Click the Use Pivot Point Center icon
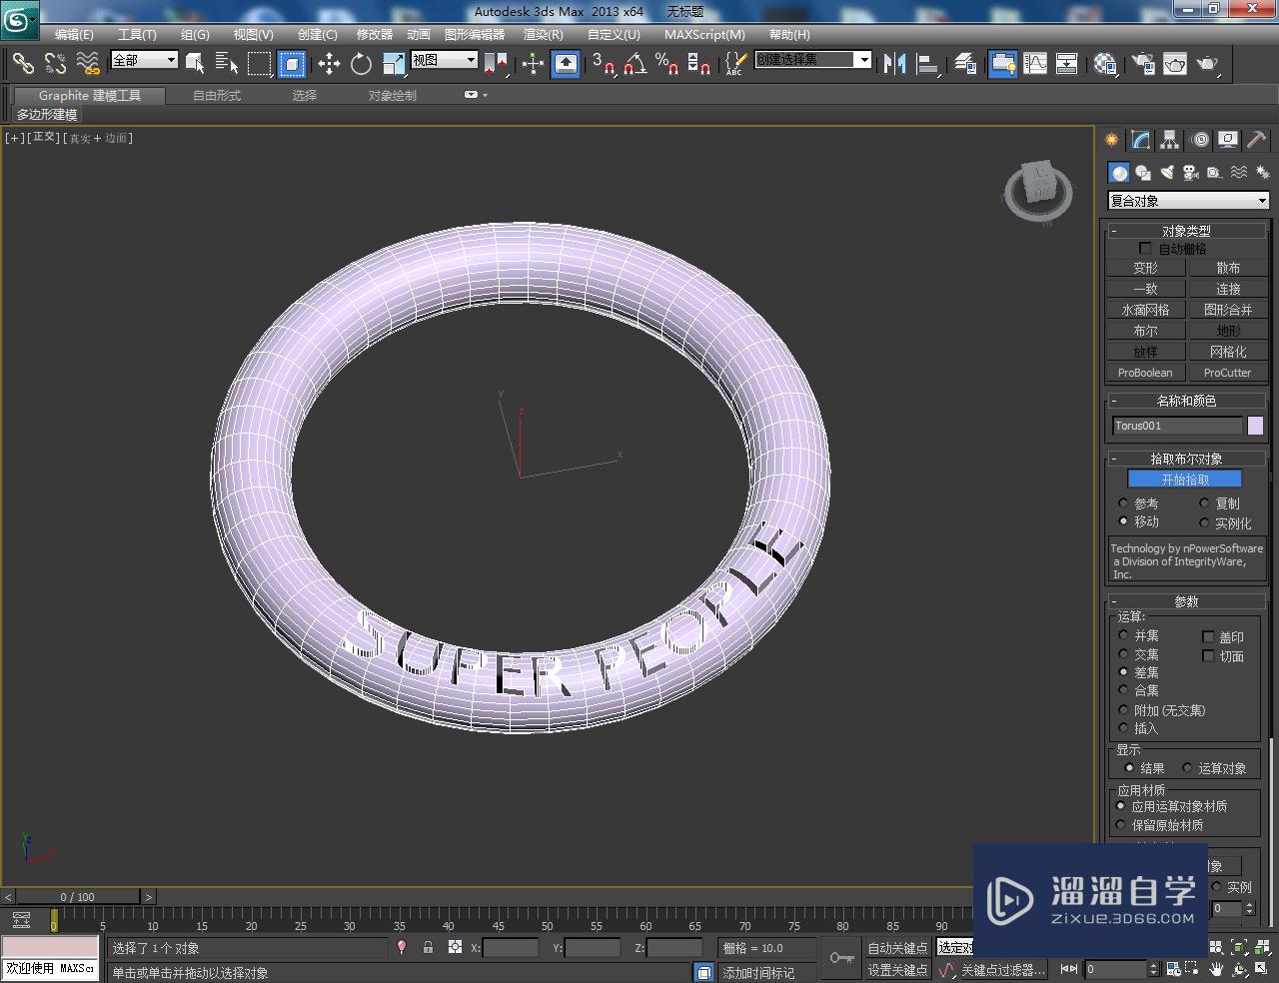This screenshot has height=983, width=1279. coord(497,64)
